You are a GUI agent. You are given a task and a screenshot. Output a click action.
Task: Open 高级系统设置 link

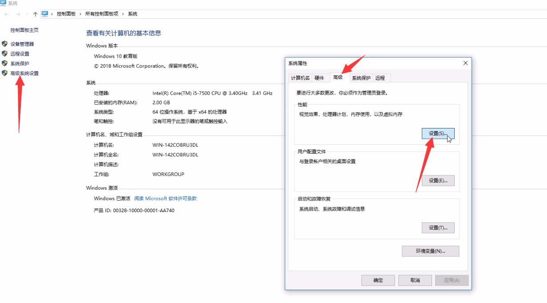24,73
